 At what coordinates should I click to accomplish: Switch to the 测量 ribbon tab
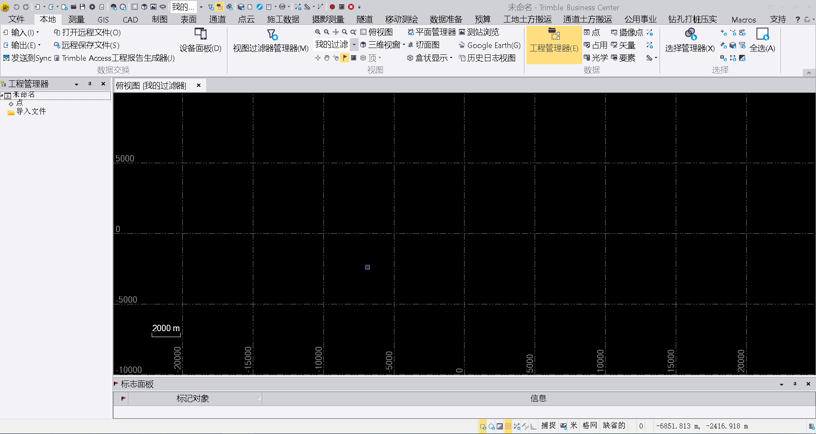coord(76,19)
